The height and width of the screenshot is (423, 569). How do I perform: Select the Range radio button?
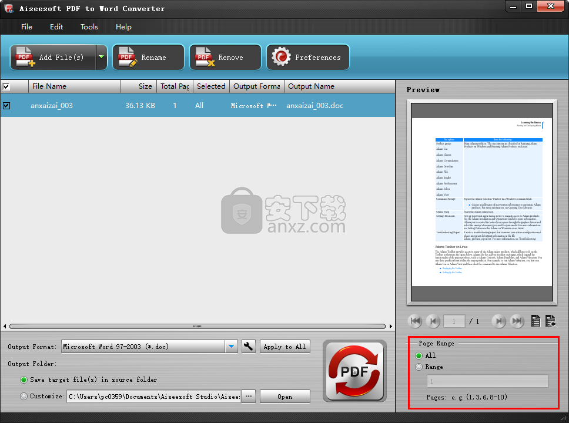pyautogui.click(x=419, y=367)
